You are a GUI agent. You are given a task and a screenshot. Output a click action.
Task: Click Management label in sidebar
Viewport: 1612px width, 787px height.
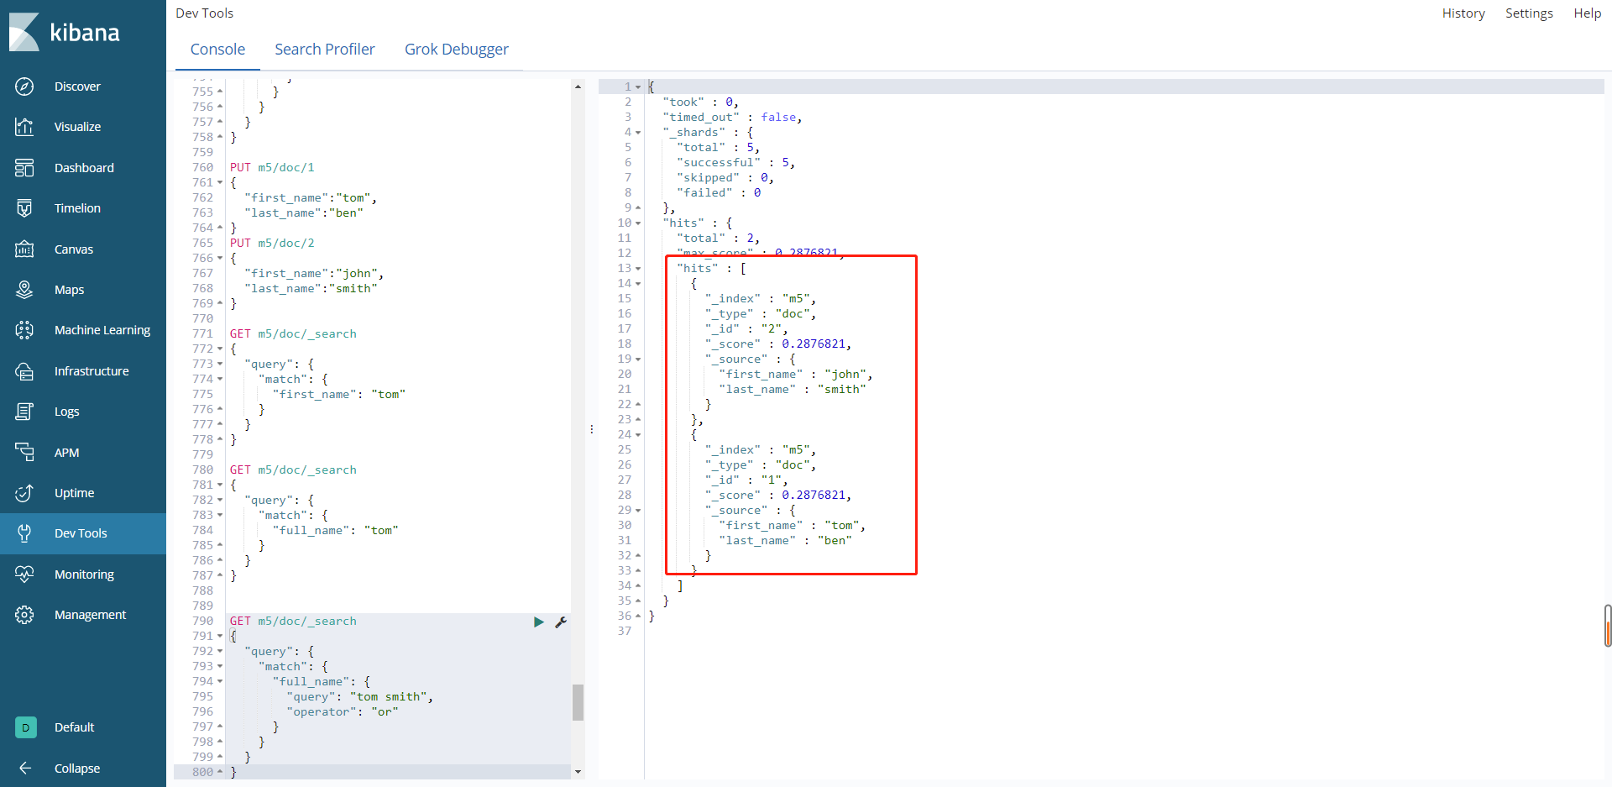[x=90, y=615]
